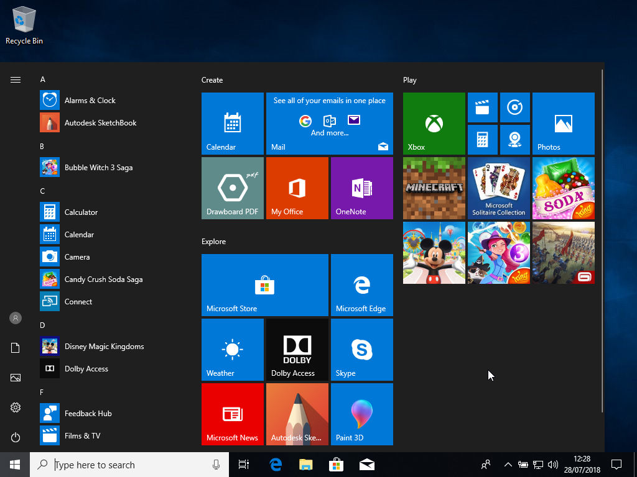Show hidden system tray icons
The height and width of the screenshot is (477, 637).
[508, 465]
